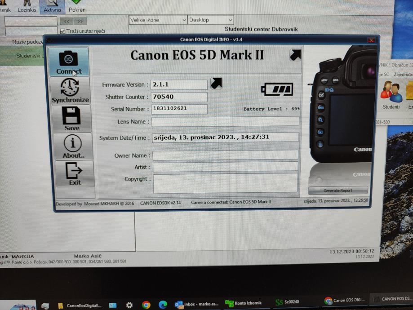This screenshot has width=413, height=310.
Task: Click the Studenti icon in the right window
Action: (391, 95)
